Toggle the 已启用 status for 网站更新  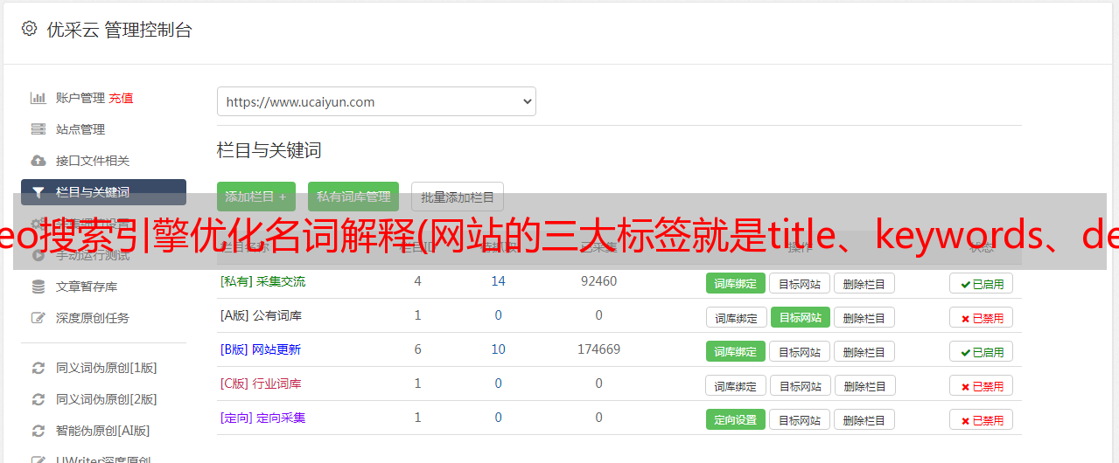pos(981,351)
